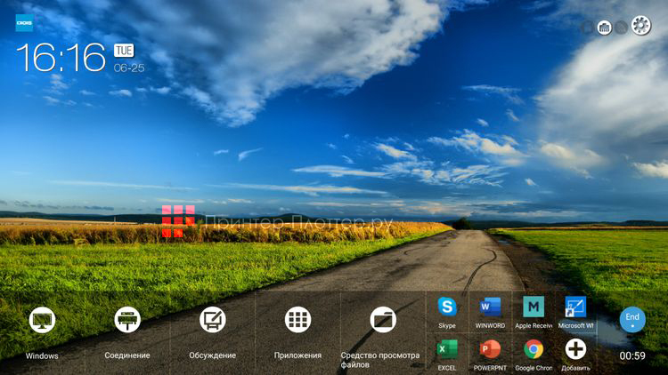Click the Обсуждение label text
The image size is (668, 375).
[213, 355]
